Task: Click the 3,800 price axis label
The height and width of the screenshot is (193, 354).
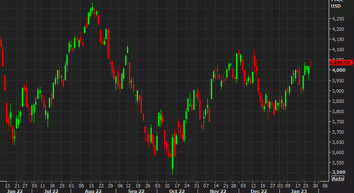Action: [x=338, y=111]
